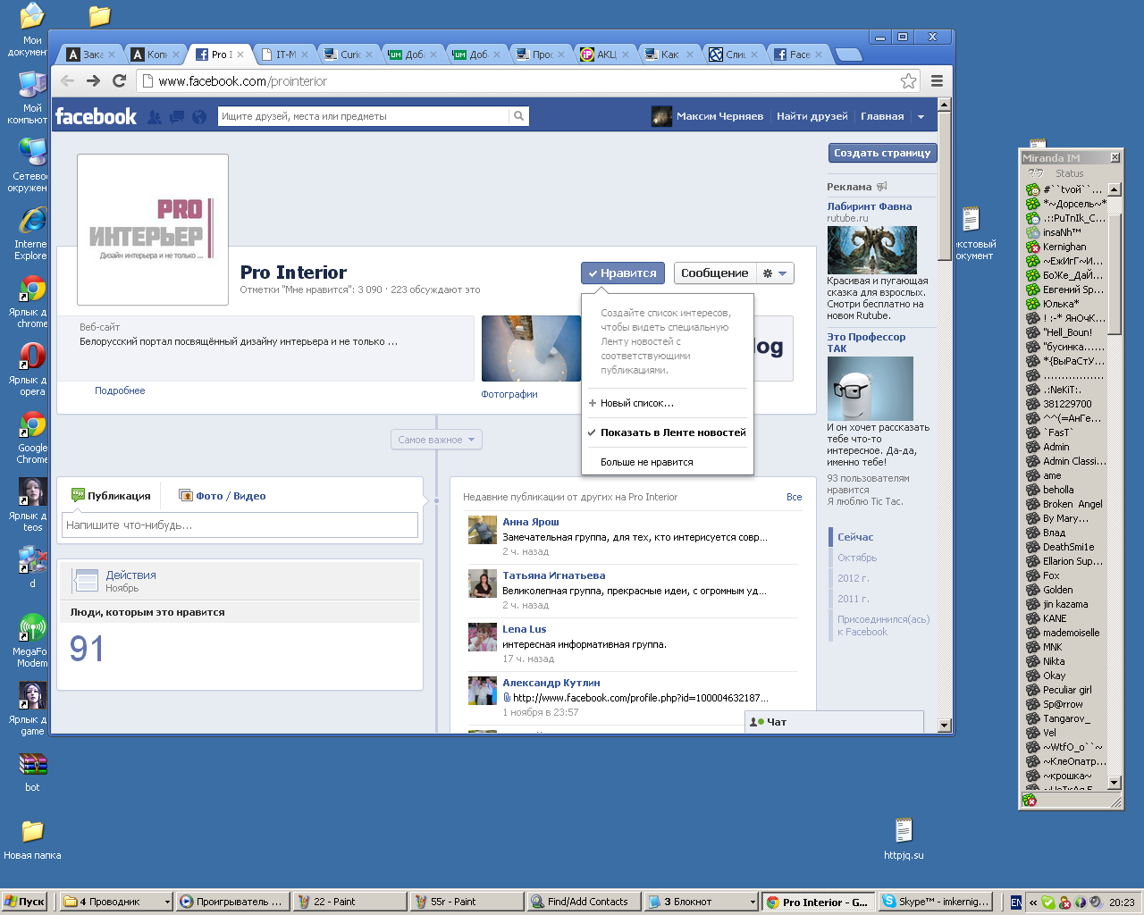Open the Miranda IM Status menu

coord(1069,173)
